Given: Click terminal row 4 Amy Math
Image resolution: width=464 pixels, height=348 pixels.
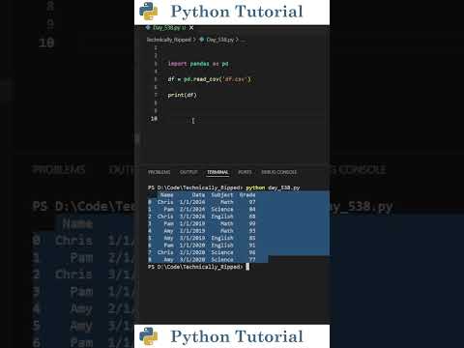Looking at the screenshot, I should pyautogui.click(x=202, y=231).
